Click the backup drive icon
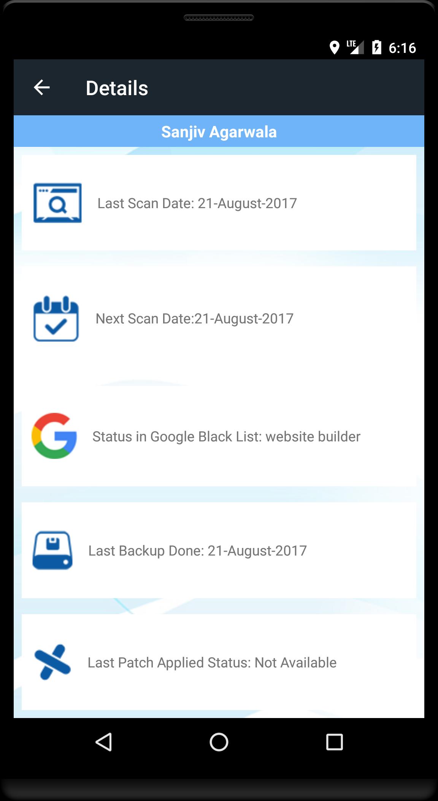 coord(52,550)
